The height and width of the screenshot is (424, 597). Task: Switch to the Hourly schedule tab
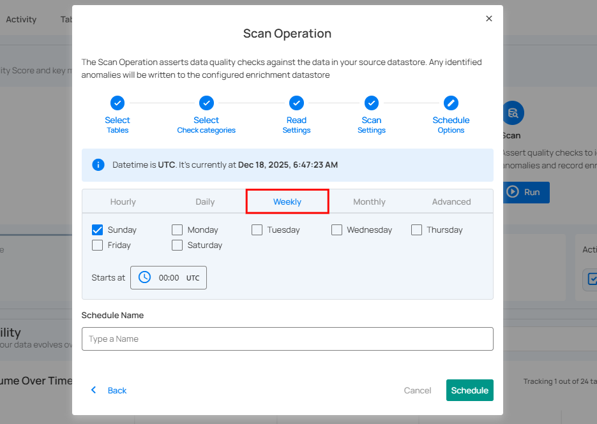(x=123, y=201)
